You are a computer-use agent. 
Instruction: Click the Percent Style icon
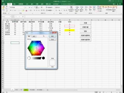[x=59, y=10]
